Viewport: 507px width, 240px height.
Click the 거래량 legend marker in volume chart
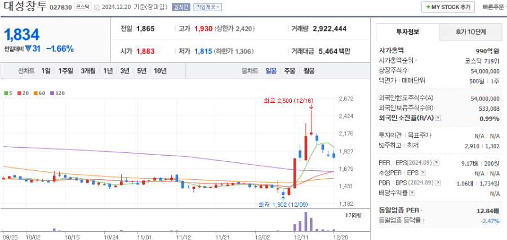point(346,215)
